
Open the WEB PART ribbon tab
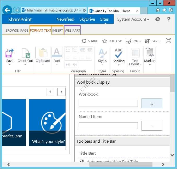[x=72, y=30]
